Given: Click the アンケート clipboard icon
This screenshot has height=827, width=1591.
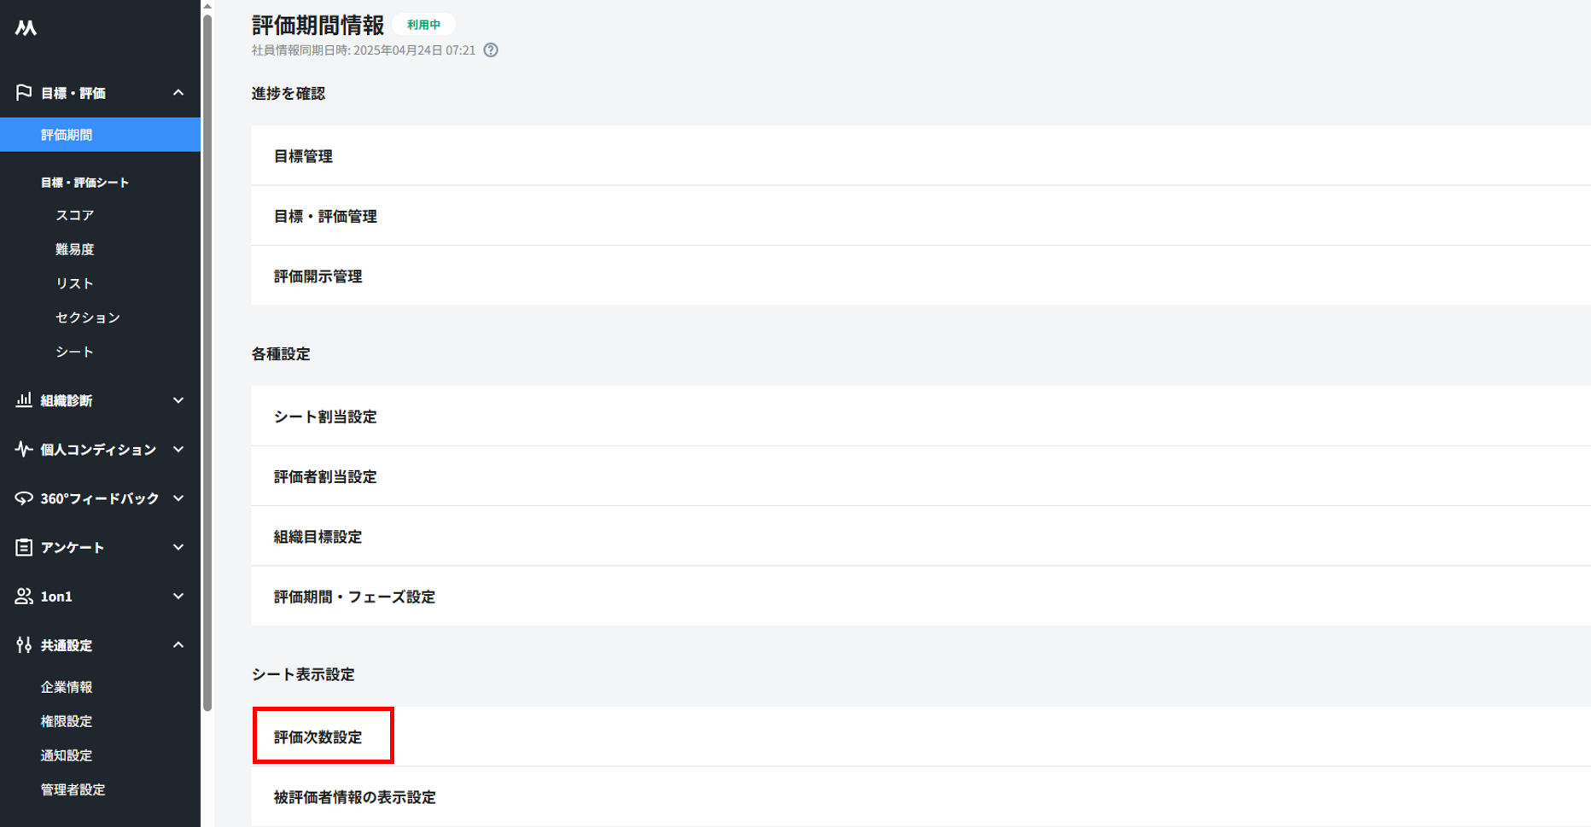Looking at the screenshot, I should pos(23,547).
